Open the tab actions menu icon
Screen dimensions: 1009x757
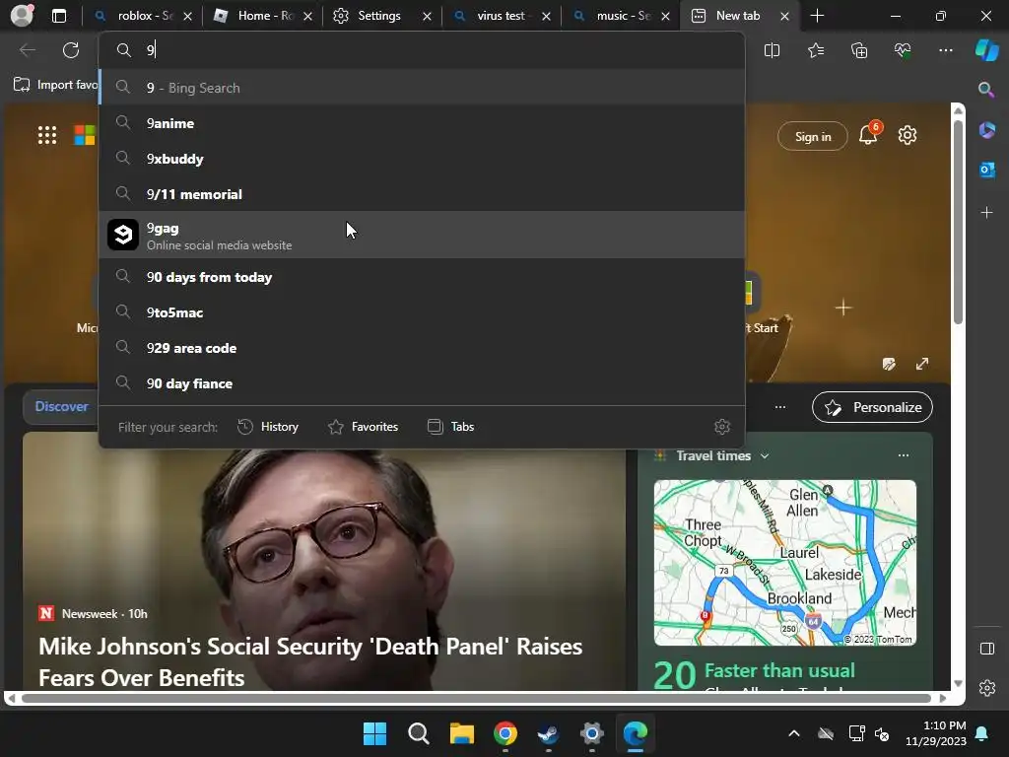(58, 16)
